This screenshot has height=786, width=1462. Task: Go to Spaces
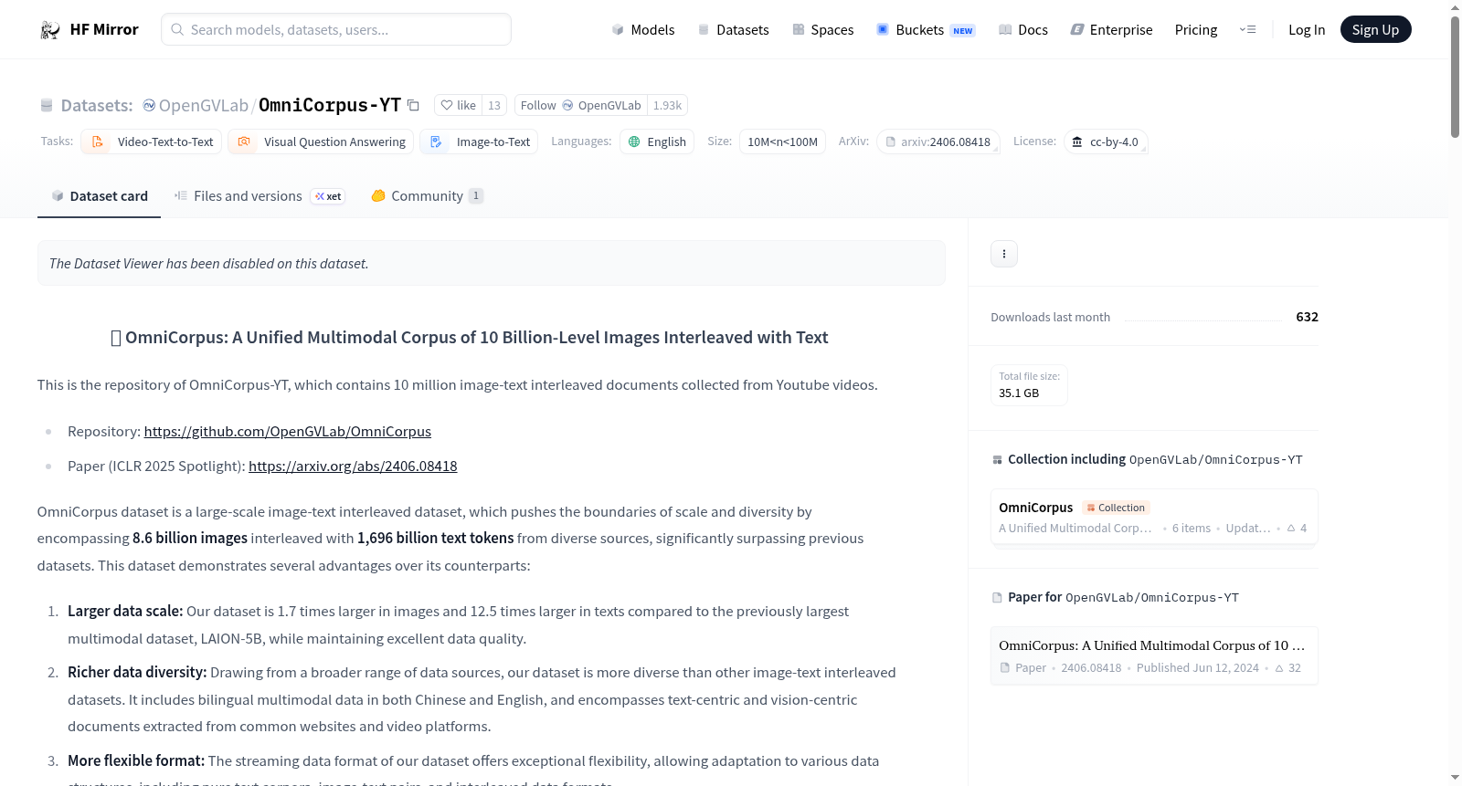pos(822,29)
